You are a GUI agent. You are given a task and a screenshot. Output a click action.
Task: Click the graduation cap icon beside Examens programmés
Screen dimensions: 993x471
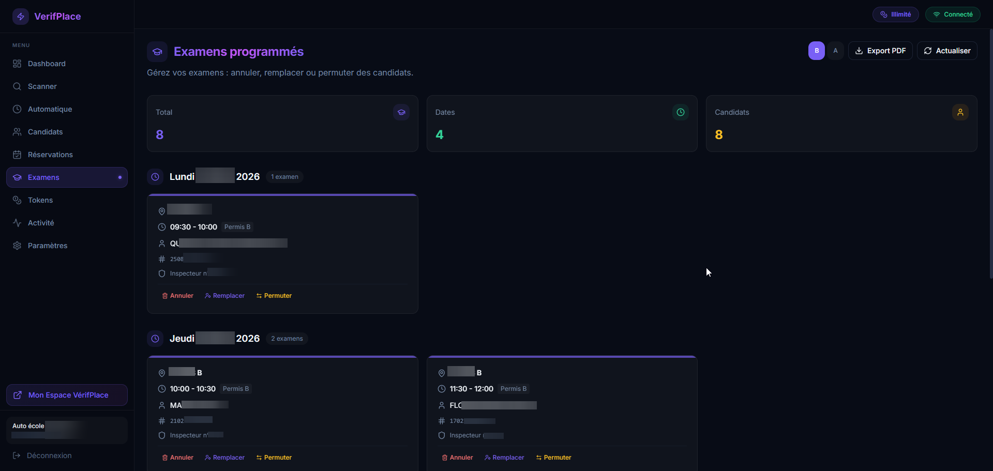pyautogui.click(x=157, y=52)
